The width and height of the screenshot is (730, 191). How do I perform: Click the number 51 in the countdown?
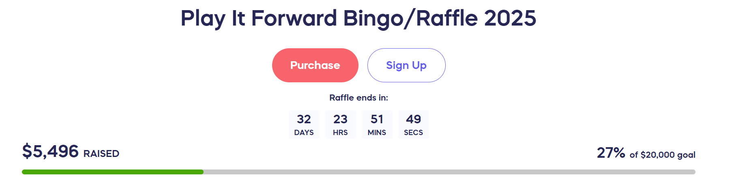[377, 119]
